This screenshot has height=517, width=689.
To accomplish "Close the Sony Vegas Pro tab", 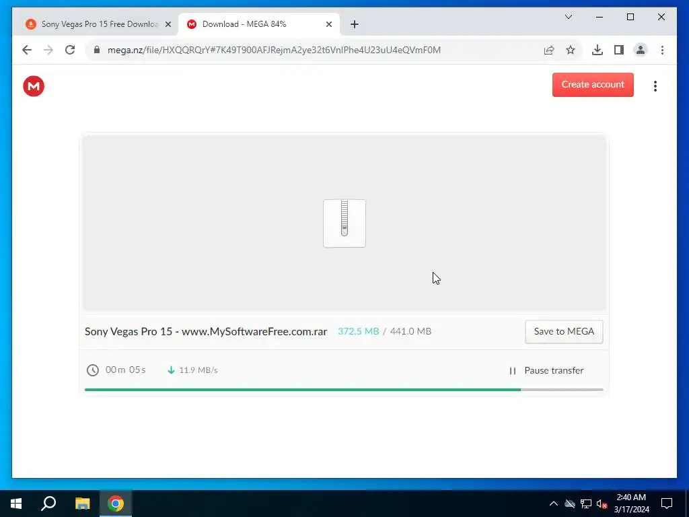I will click(168, 25).
